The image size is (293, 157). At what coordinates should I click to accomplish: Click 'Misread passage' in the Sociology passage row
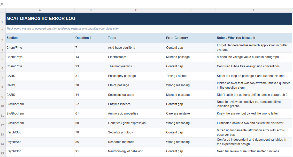point(190,95)
